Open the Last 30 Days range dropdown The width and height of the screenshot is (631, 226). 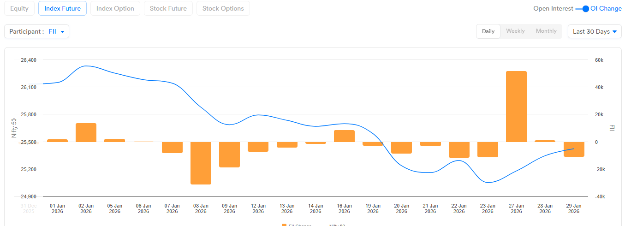pos(595,31)
